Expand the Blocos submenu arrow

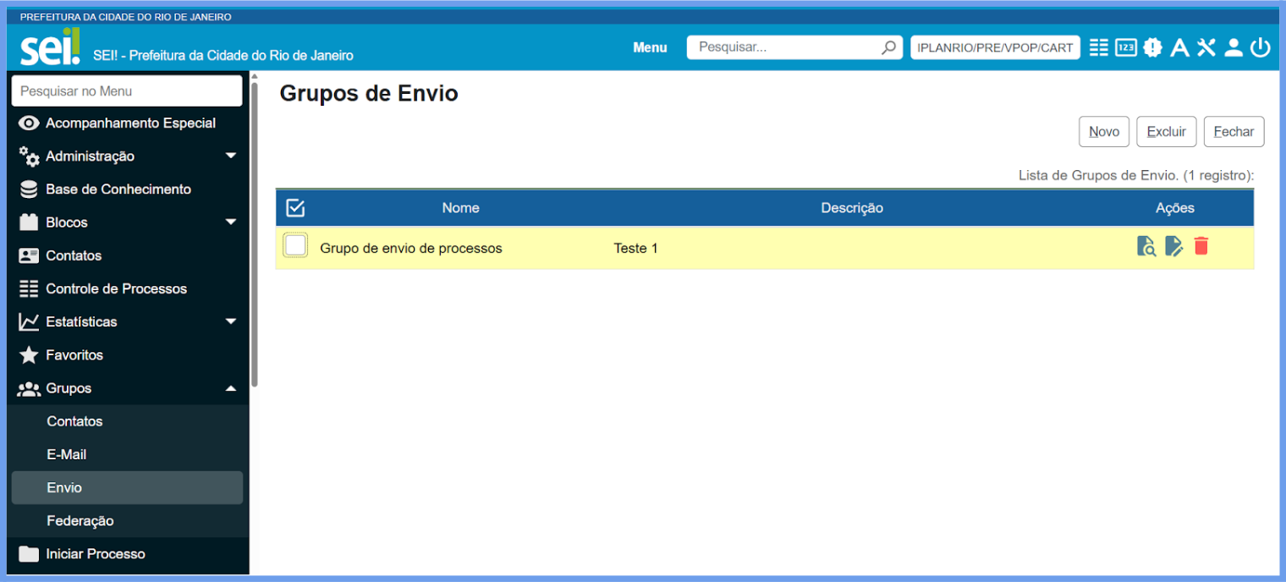point(231,222)
